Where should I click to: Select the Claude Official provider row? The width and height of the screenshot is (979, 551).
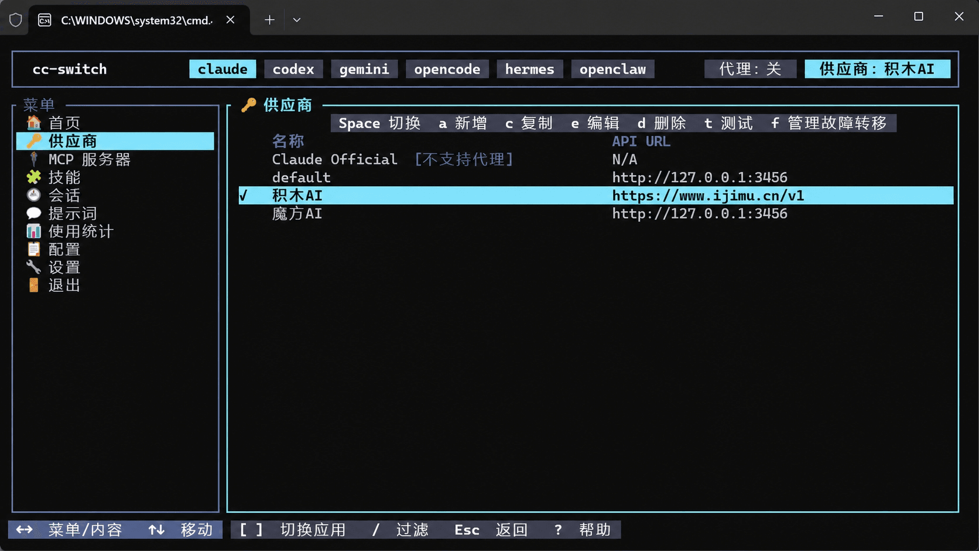tap(596, 159)
